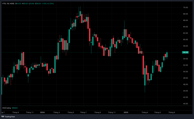
Task: Click the TradingView logo icon
Action: pyautogui.click(x=3, y=117)
